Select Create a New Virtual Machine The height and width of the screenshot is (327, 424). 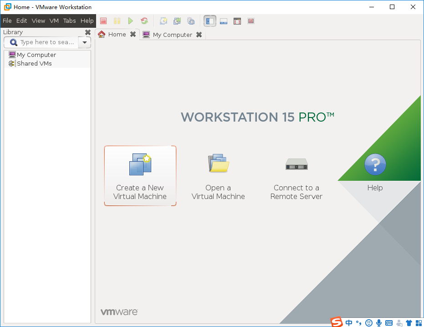tap(140, 176)
